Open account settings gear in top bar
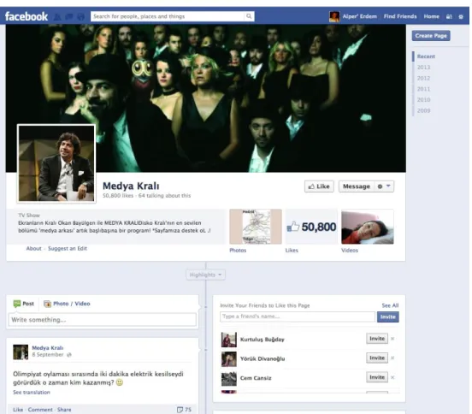 click(461, 16)
